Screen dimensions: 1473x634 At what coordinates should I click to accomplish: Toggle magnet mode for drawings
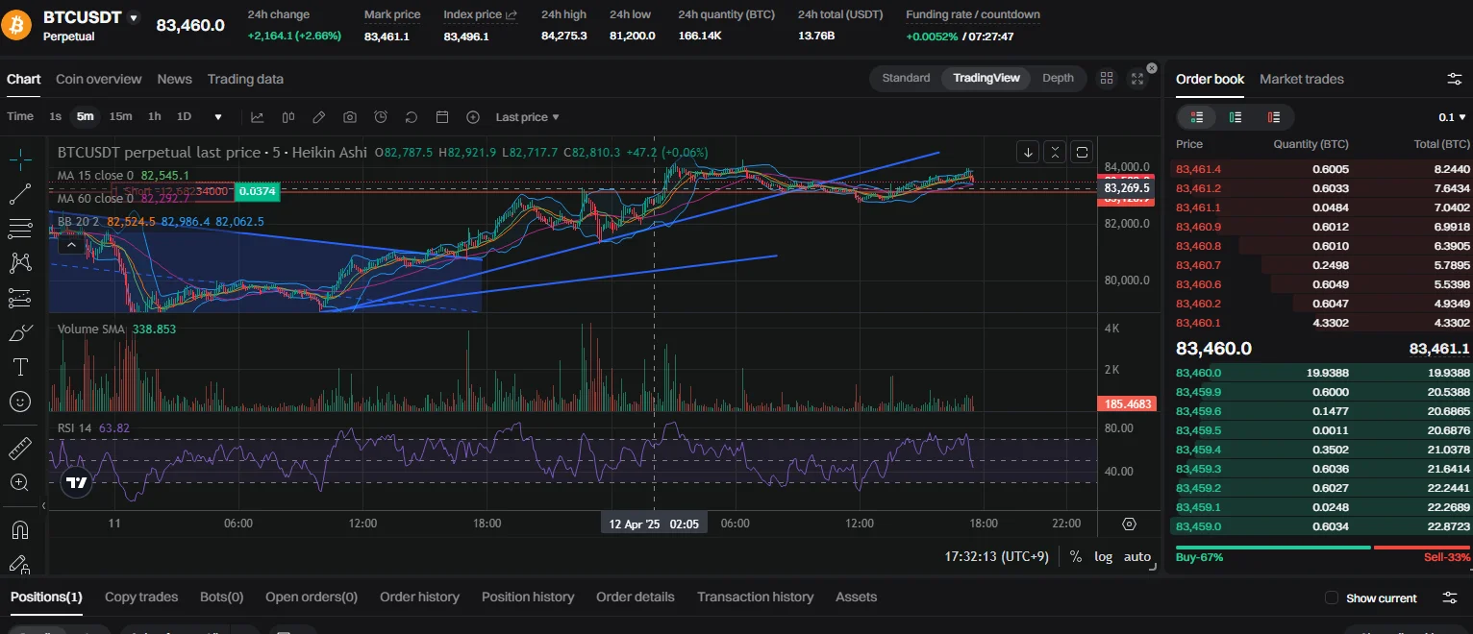pyautogui.click(x=20, y=529)
